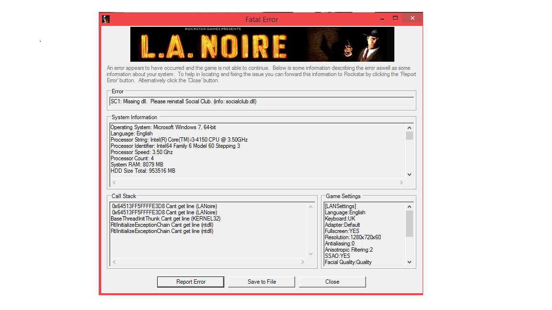The width and height of the screenshot is (552, 310).
Task: Minimize the Fatal Error window
Action: point(381,18)
